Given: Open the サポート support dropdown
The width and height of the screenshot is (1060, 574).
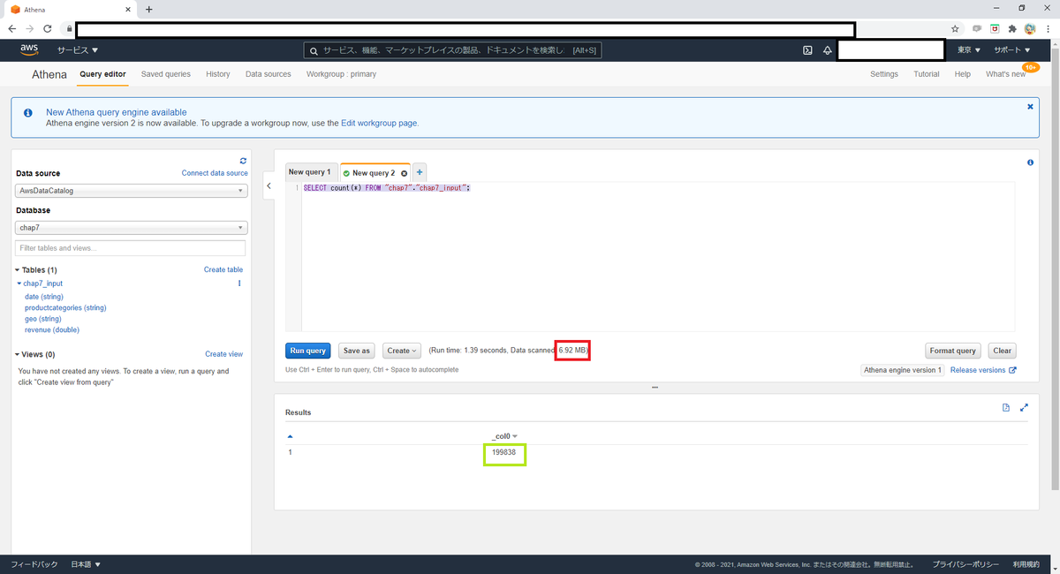Looking at the screenshot, I should click(x=1012, y=50).
